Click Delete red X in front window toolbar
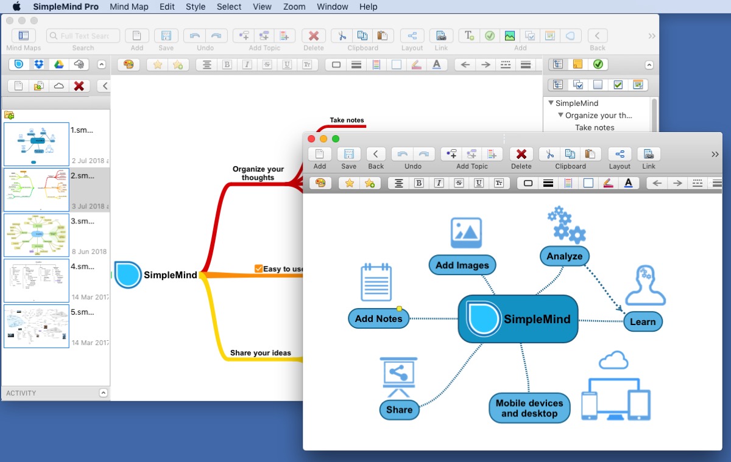The image size is (731, 462). click(x=521, y=154)
